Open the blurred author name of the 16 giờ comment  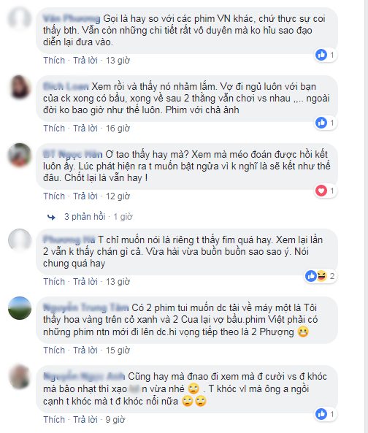click(x=66, y=86)
